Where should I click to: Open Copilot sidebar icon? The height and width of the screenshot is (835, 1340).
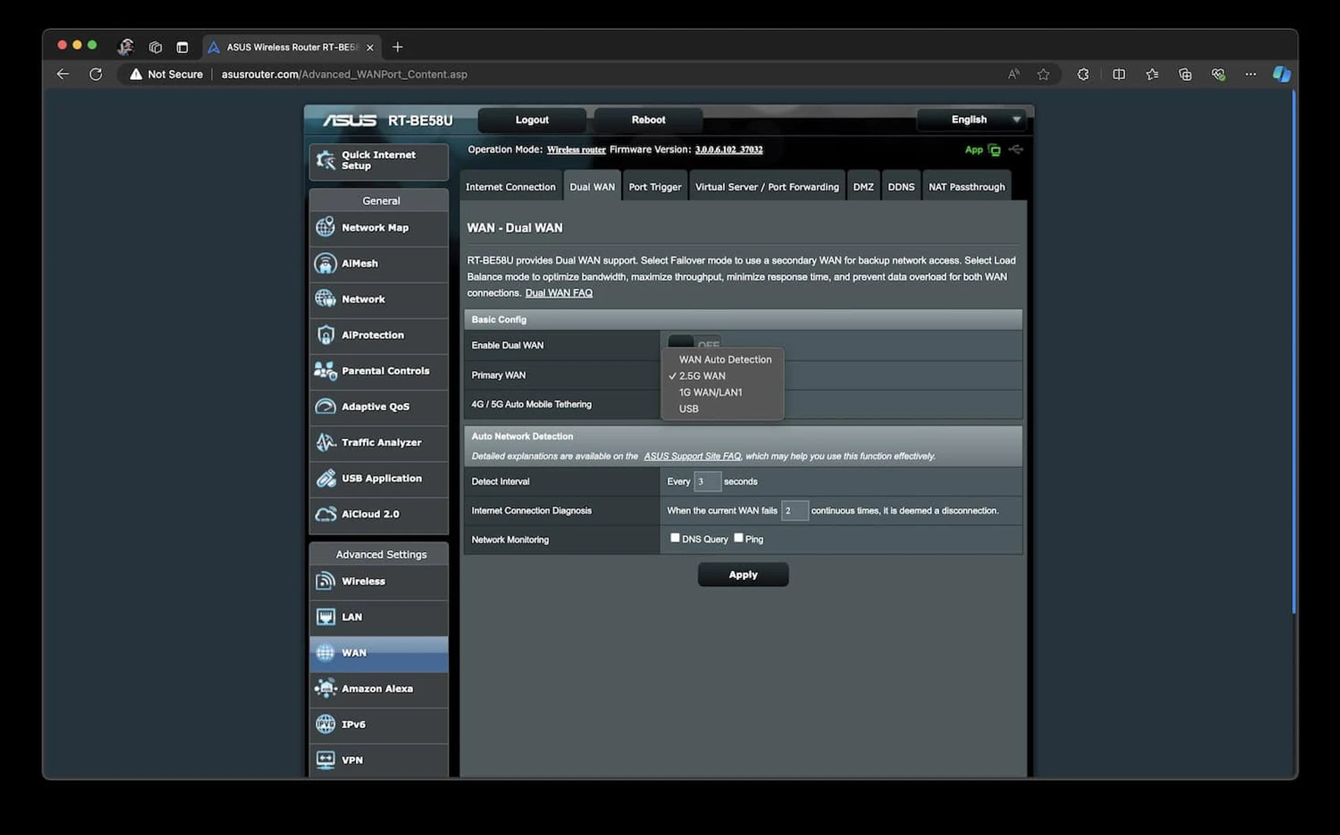coord(1281,74)
